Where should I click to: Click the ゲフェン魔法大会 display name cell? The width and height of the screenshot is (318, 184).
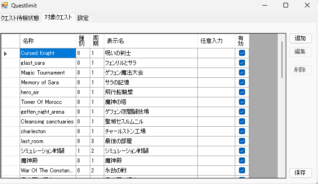[x=151, y=73]
